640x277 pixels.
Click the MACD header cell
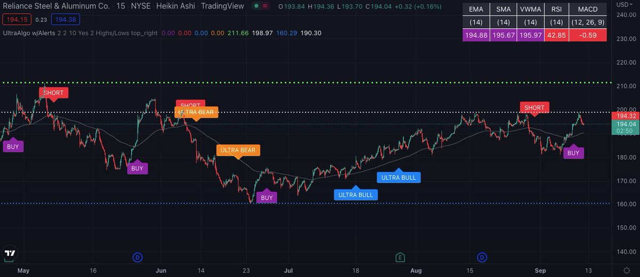[587, 9]
